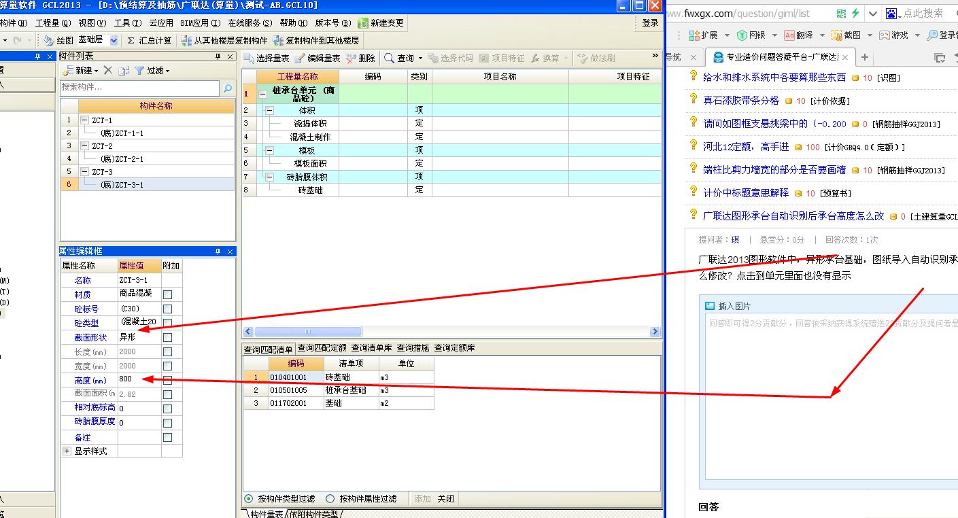The width and height of the screenshot is (958, 518).
Task: Collapse the ZCT-1 tree node
Action: point(85,120)
